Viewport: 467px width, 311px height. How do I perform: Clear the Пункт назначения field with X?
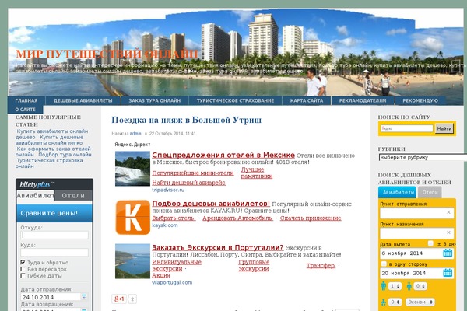tap(448, 232)
